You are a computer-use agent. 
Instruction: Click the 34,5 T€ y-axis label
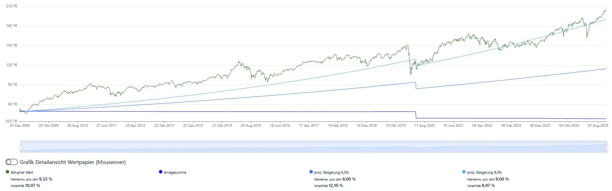11,121
